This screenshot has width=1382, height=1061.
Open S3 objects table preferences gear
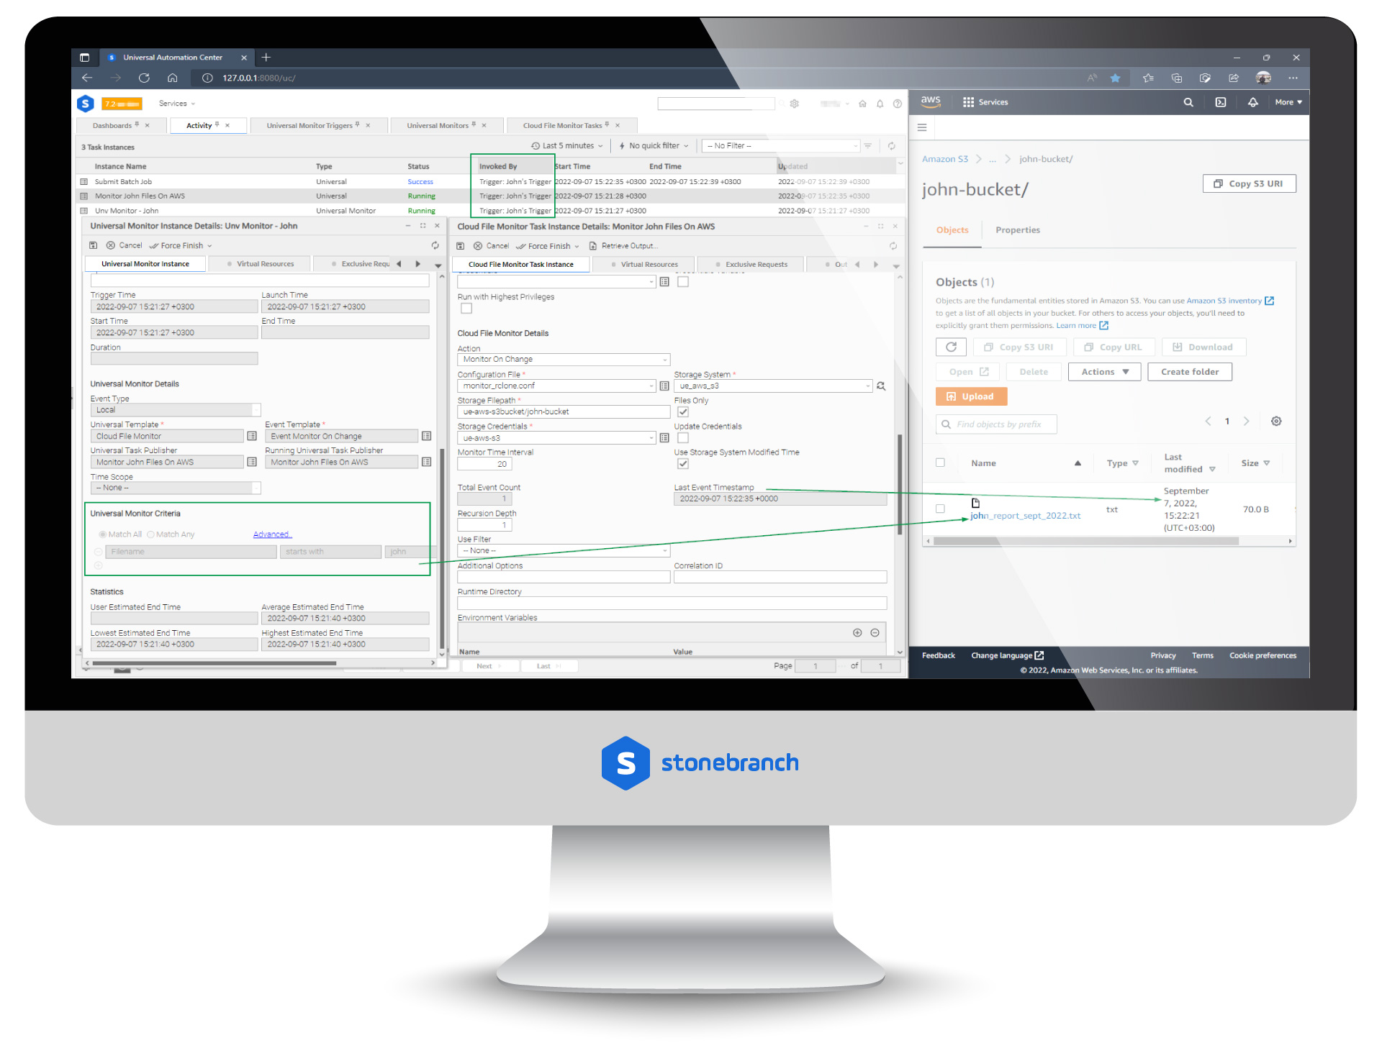1276,422
